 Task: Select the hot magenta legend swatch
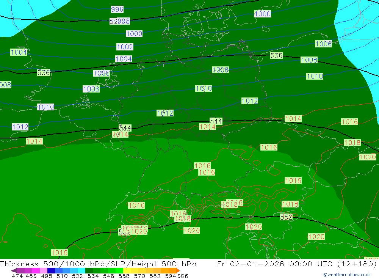(36, 270)
